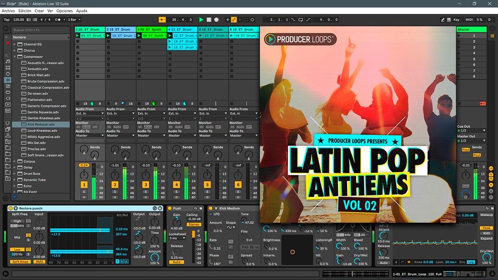Screen dimensions: 498x280
Task: Save preset of Restore punch device
Action: coord(160,208)
